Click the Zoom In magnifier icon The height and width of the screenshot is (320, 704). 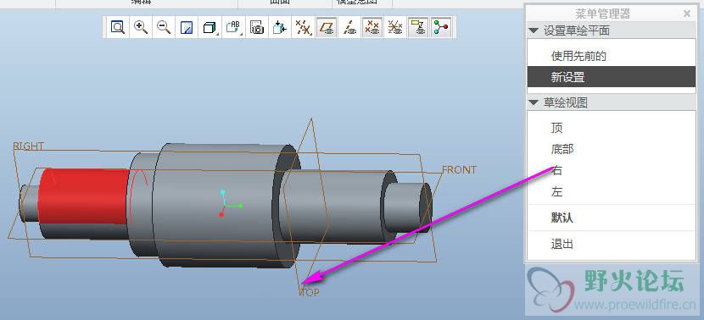(x=141, y=28)
